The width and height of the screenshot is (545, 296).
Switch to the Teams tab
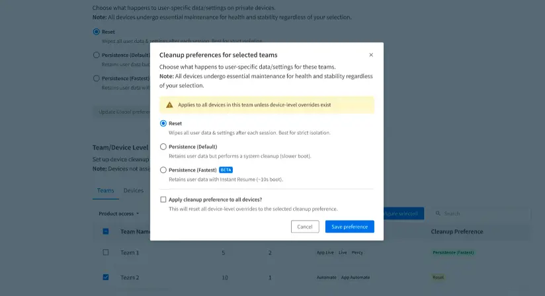click(x=106, y=190)
